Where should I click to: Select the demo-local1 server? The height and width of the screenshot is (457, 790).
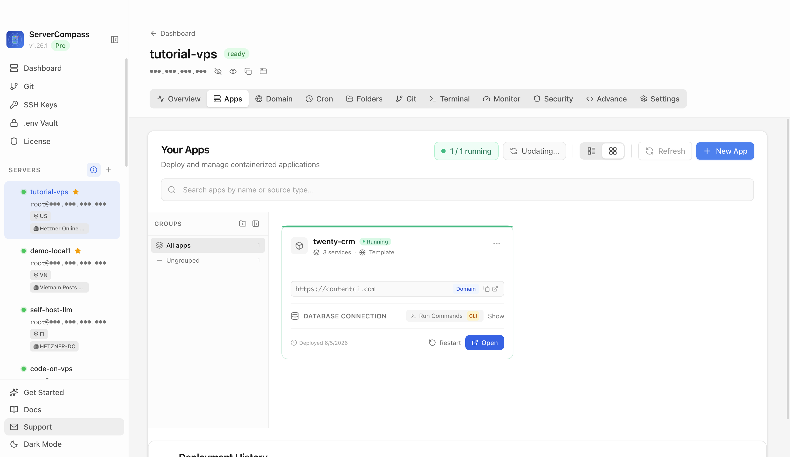pos(62,269)
